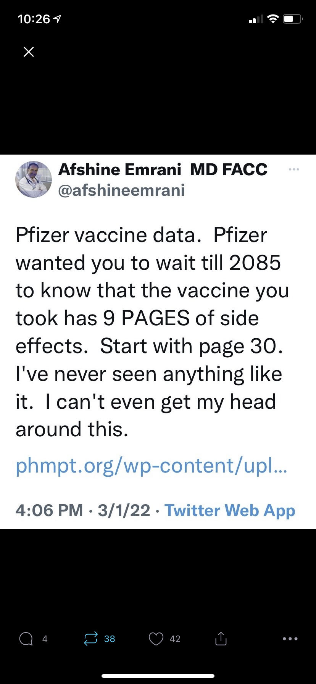Tap the 4:06 PM 3/1/22 timestamp
Viewport: 316px width, 684px height.
click(83, 510)
